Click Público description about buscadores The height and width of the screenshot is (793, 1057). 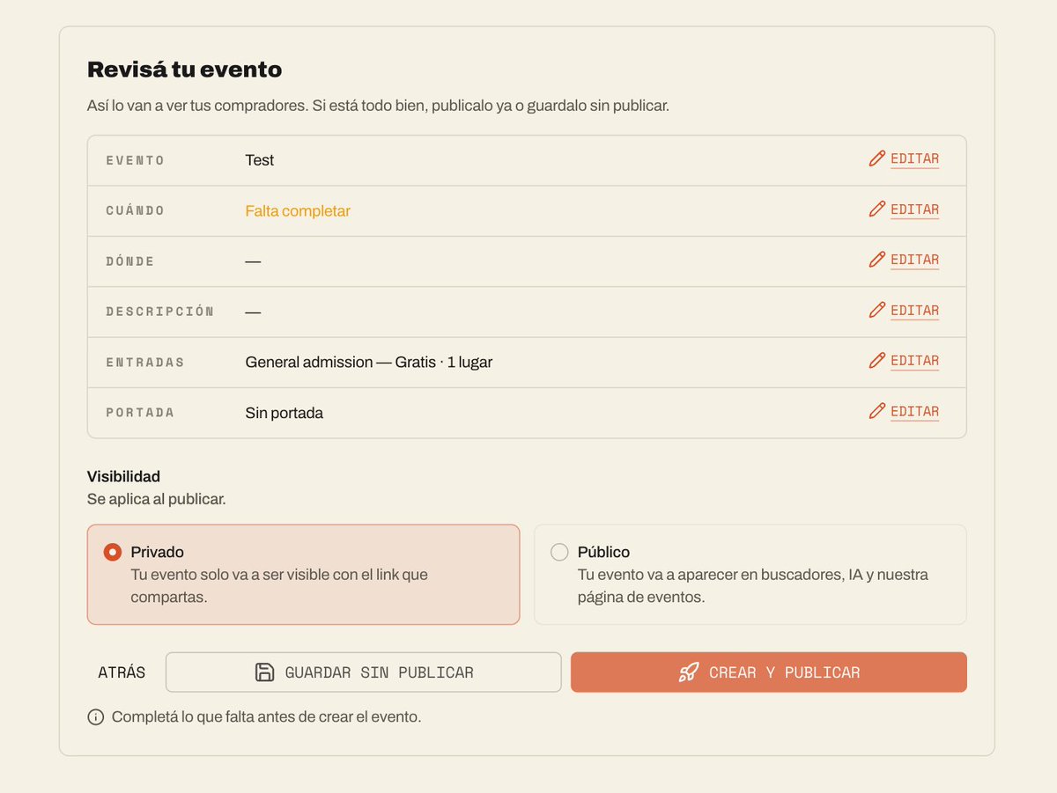tap(753, 585)
